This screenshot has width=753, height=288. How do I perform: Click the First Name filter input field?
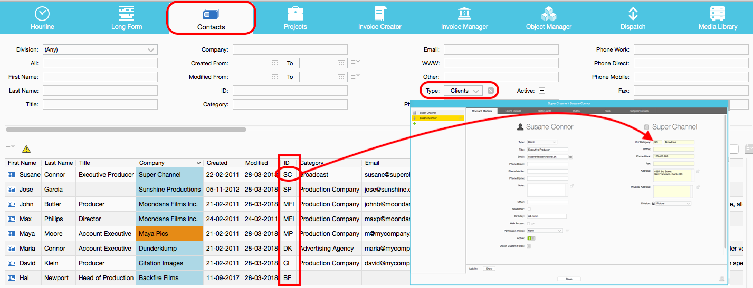coord(100,77)
